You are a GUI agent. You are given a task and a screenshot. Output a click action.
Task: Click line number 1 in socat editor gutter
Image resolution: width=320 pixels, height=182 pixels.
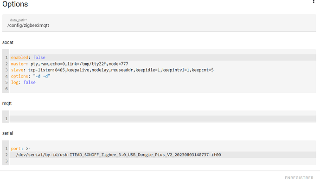pyautogui.click(x=6, y=58)
